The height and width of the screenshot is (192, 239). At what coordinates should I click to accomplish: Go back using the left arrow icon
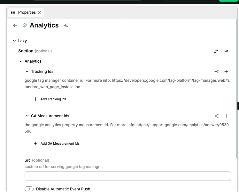(15, 25)
